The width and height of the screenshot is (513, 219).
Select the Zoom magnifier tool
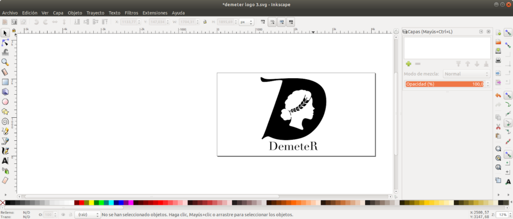[x=5, y=62]
